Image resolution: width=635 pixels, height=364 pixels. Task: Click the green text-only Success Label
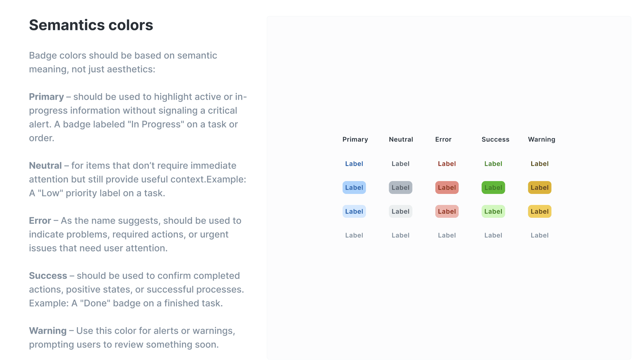pos(493,164)
